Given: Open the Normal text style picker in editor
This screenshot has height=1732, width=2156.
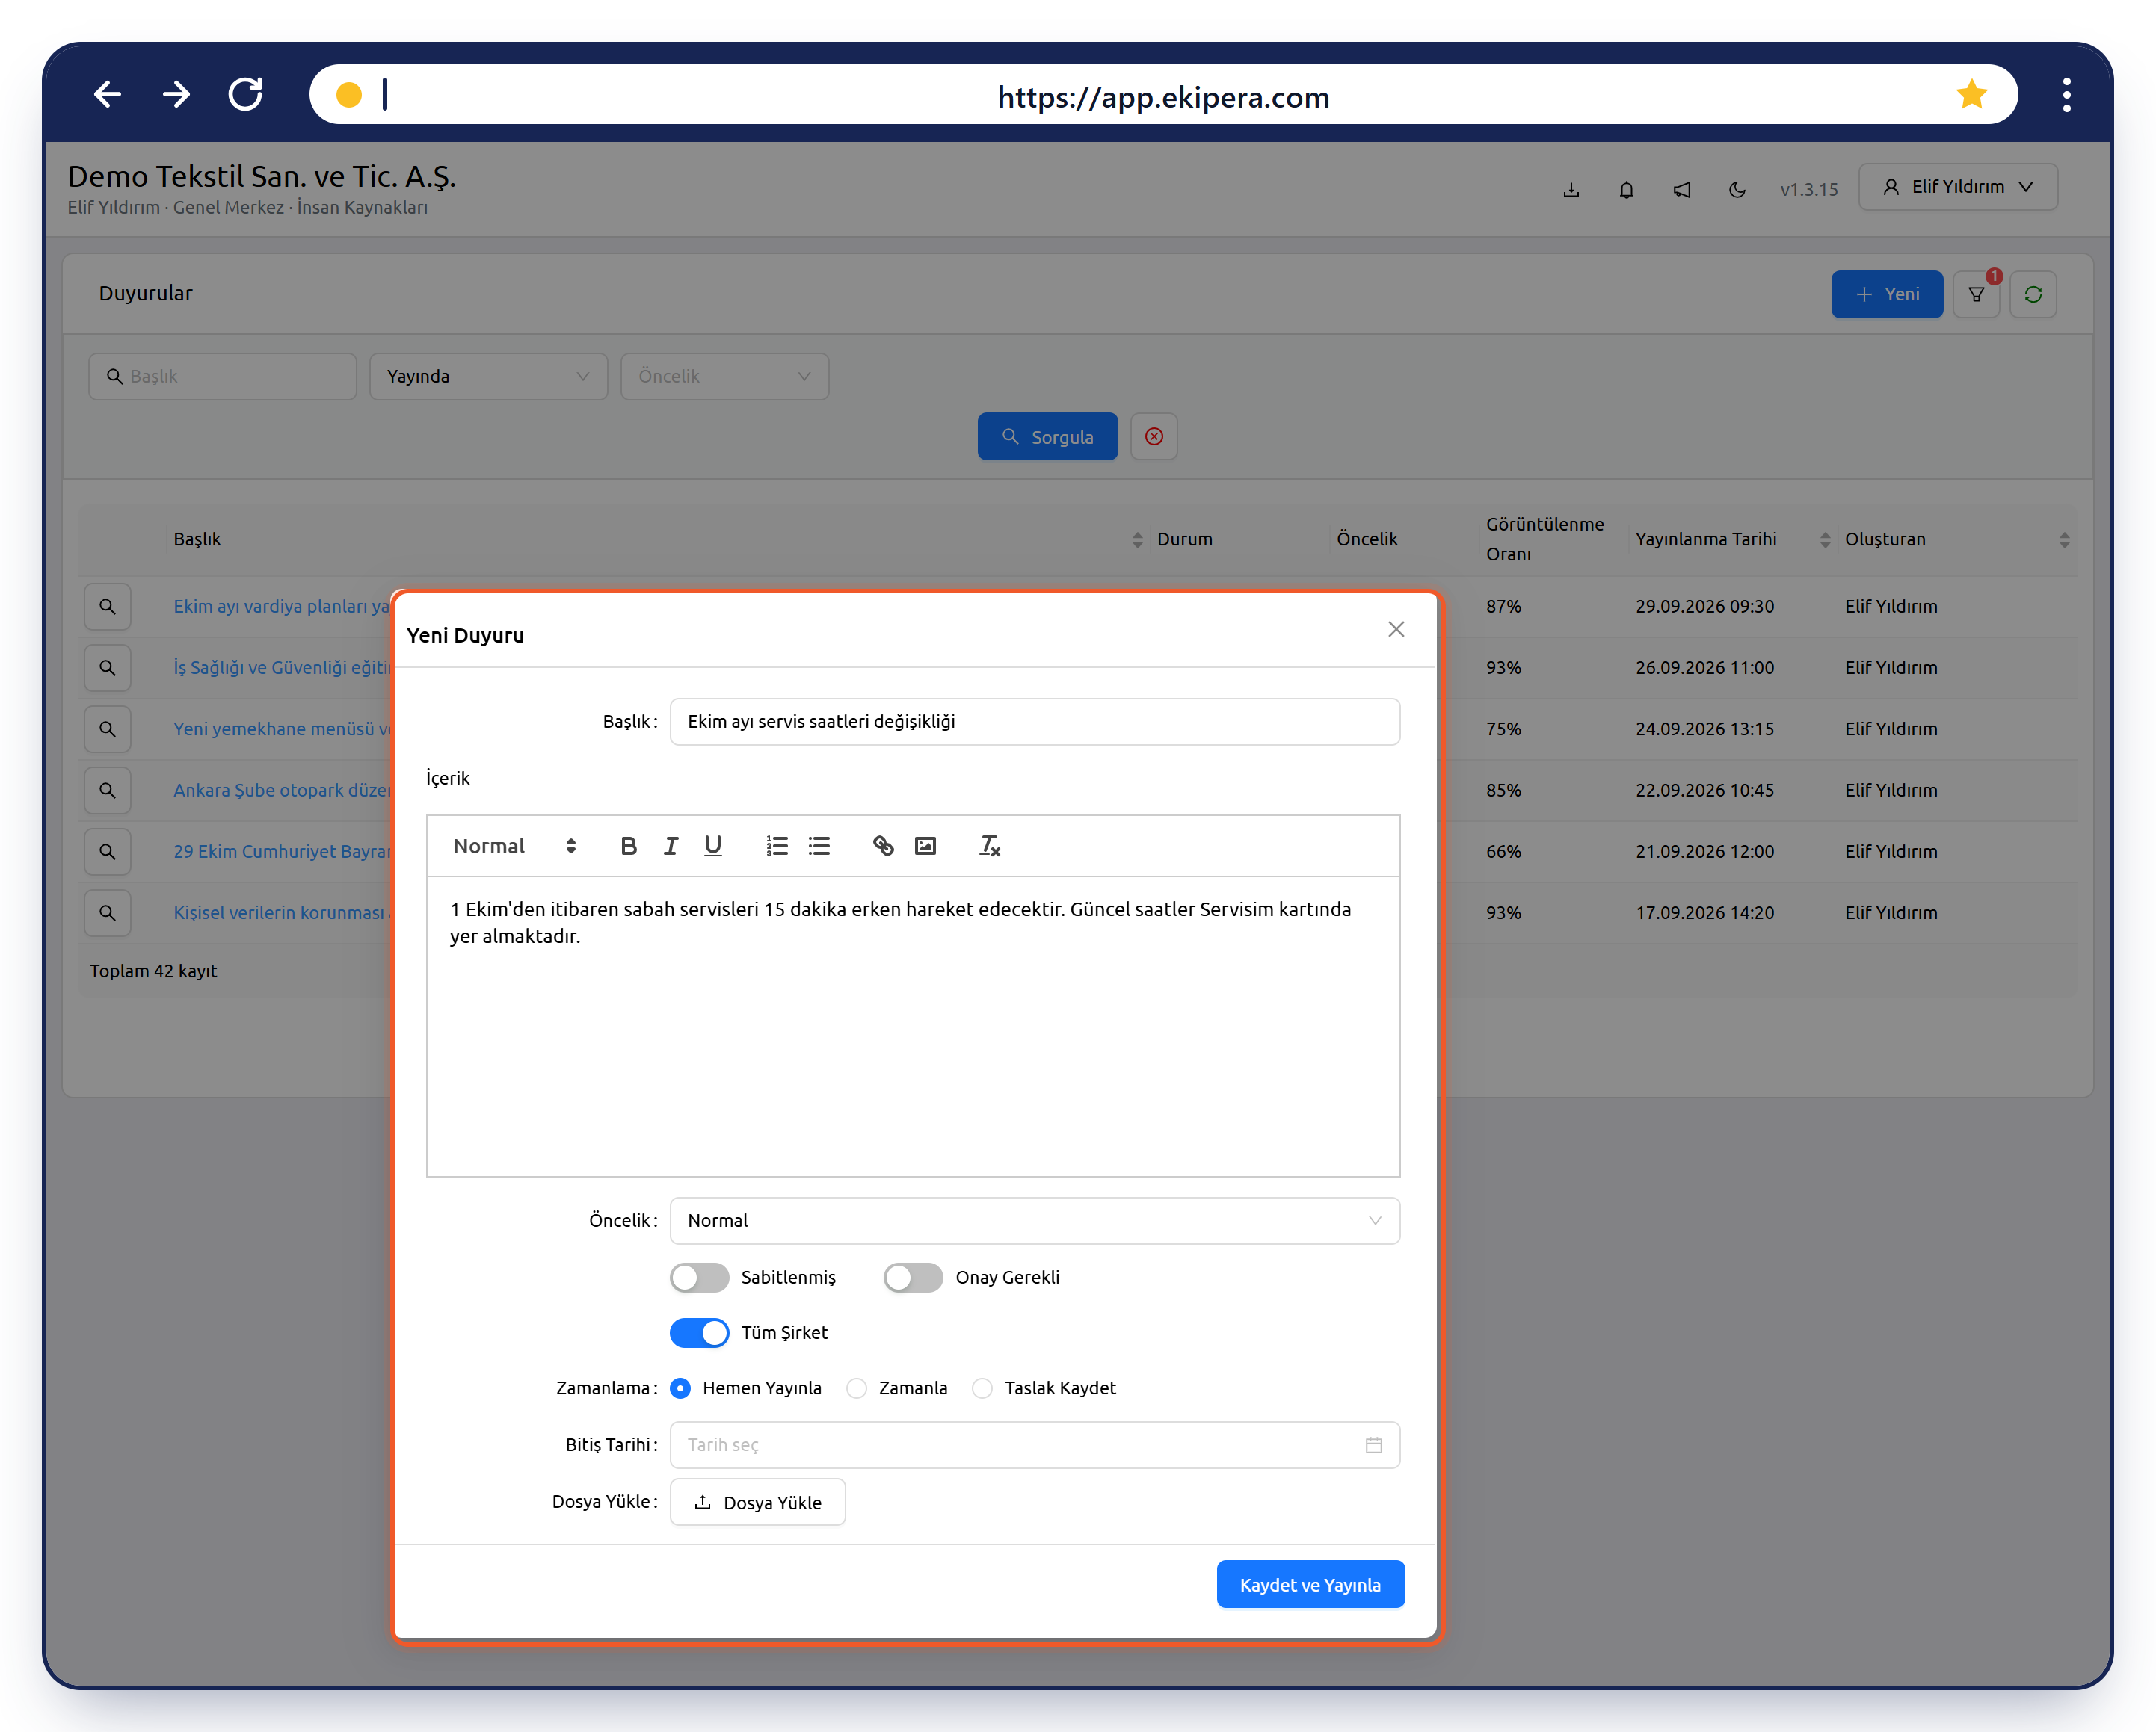Looking at the screenshot, I should 514,846.
